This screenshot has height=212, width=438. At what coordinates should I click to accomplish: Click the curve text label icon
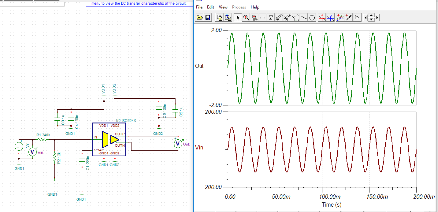click(279, 18)
